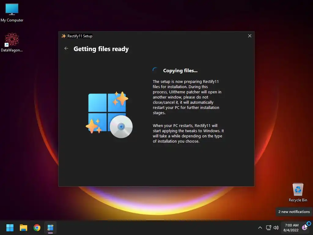This screenshot has width=313, height=235.
Task: Close the Rectify11 Setup window
Action: pyautogui.click(x=249, y=36)
